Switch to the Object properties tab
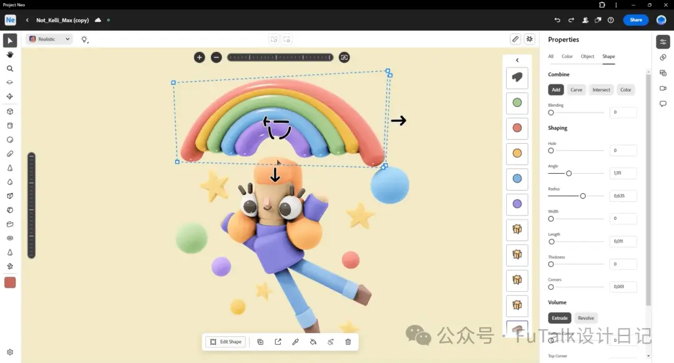 tap(587, 56)
